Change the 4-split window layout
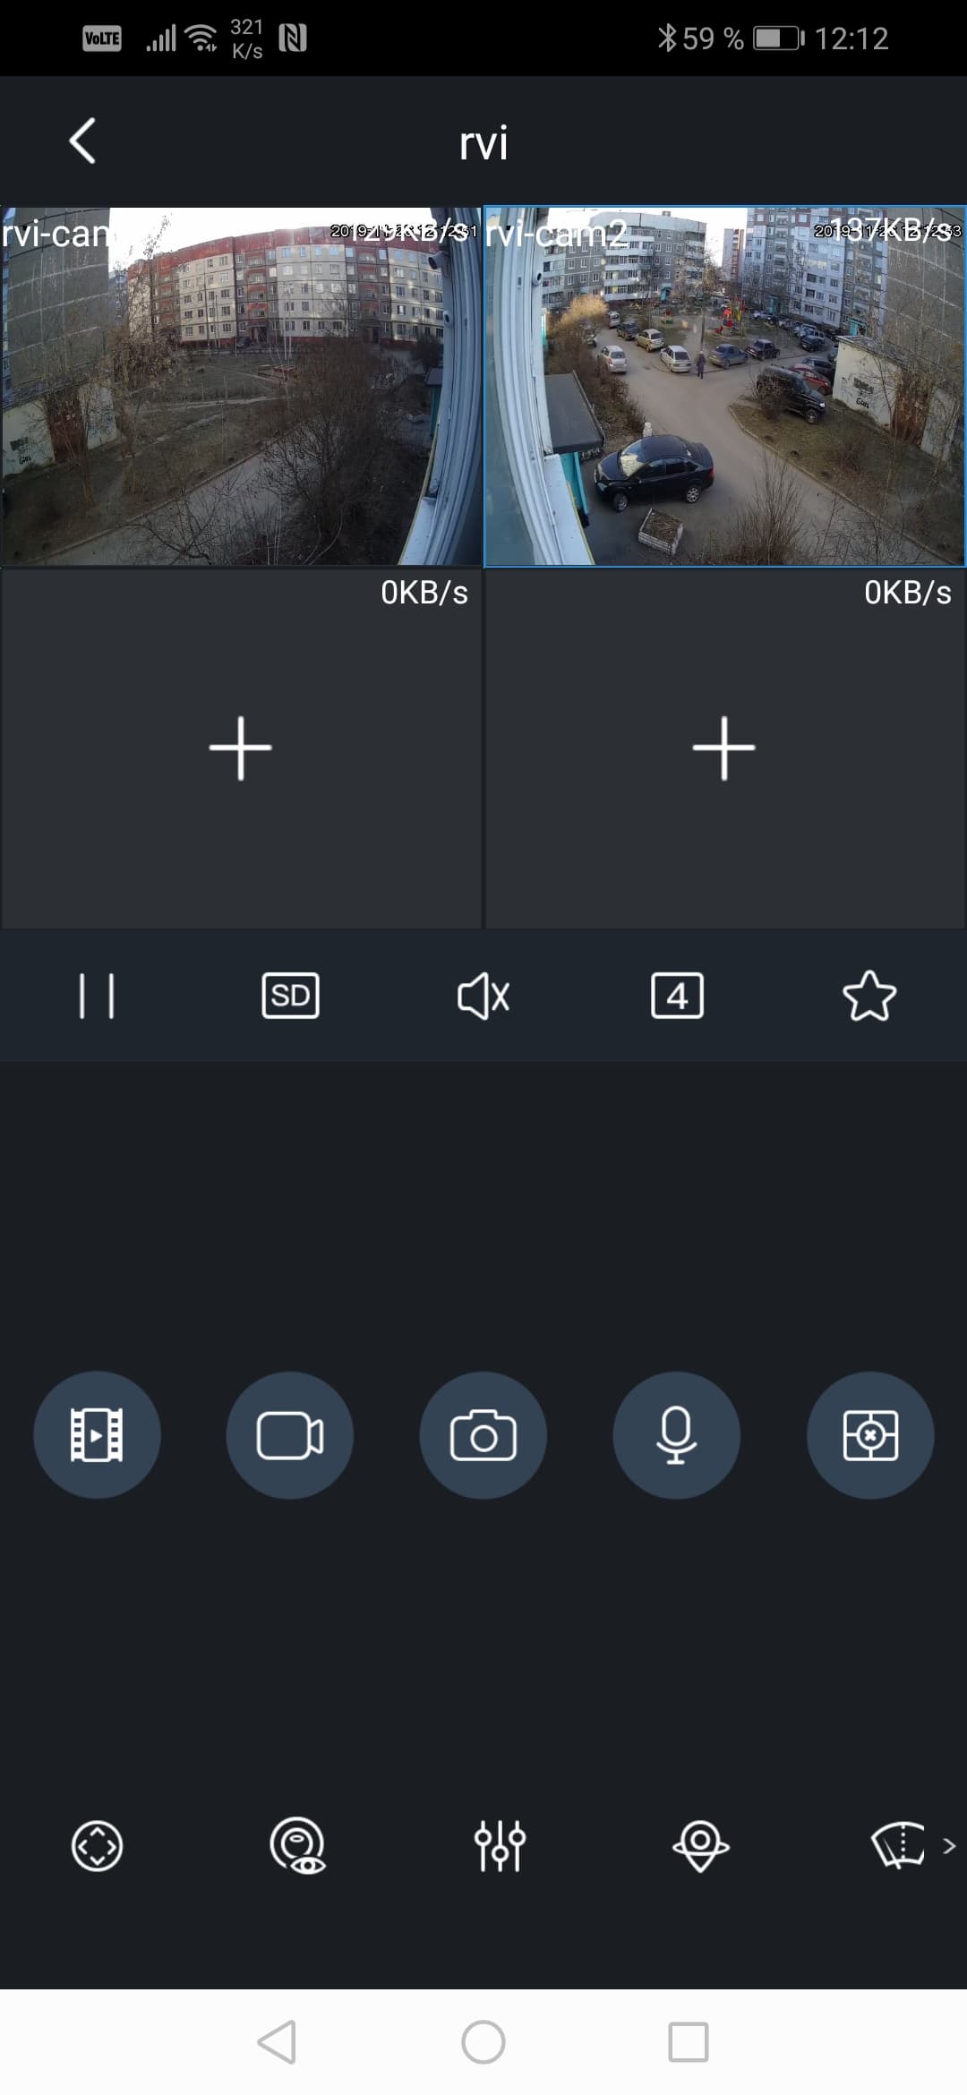This screenshot has width=967, height=2095. [x=677, y=996]
